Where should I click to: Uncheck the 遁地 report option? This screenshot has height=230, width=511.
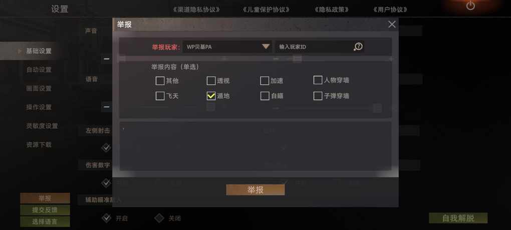(211, 96)
